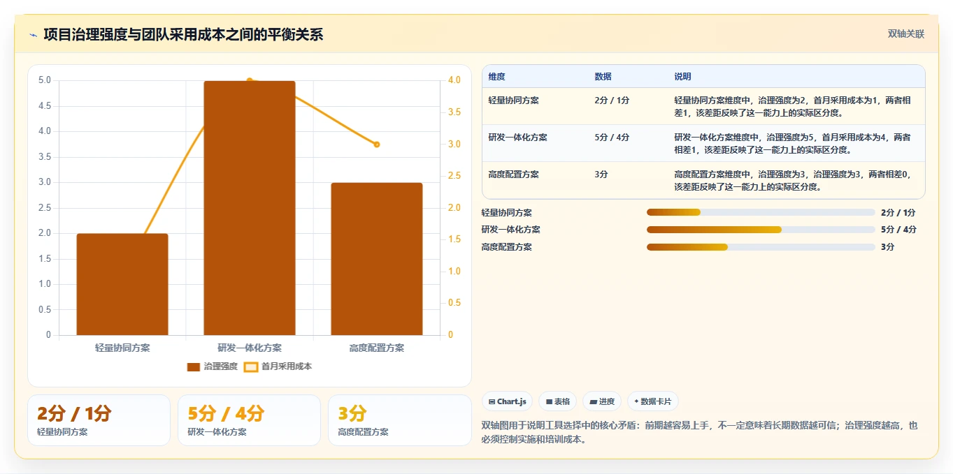The image size is (953, 474).
Task: Click the 说明 column header
Action: [683, 77]
